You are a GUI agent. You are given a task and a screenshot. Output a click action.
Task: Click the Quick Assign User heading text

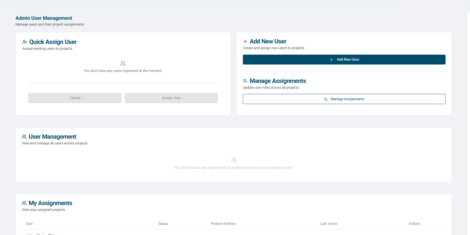(x=53, y=42)
